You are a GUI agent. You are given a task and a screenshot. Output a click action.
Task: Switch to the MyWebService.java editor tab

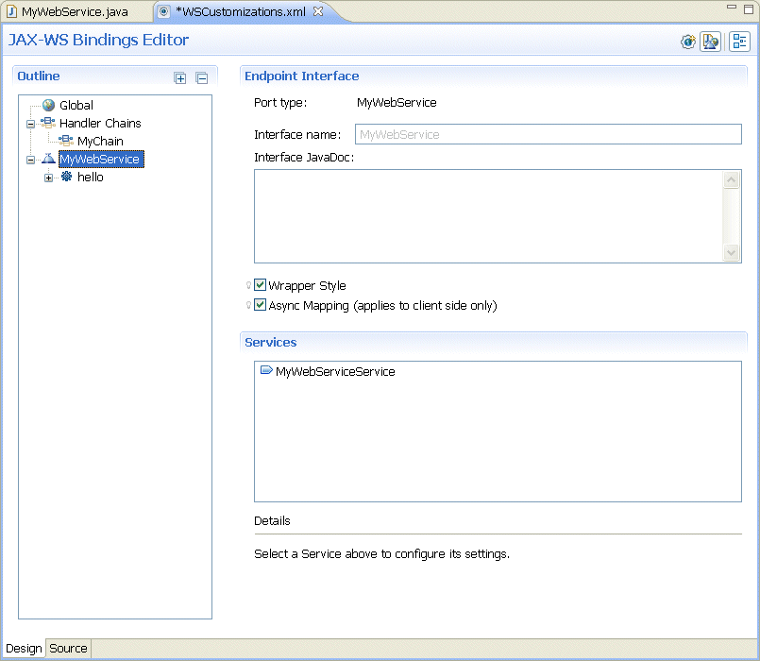coord(75,11)
